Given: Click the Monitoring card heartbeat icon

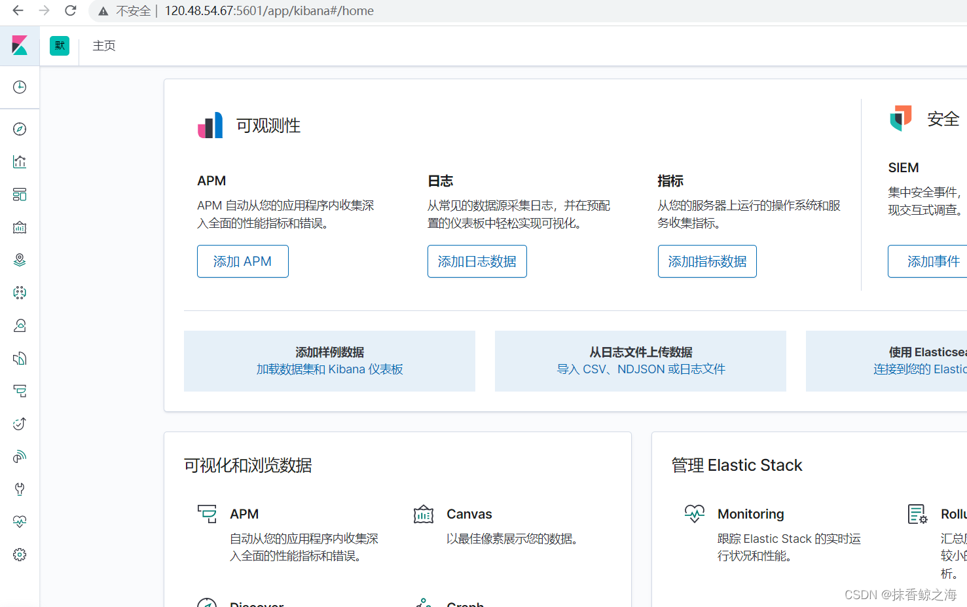Looking at the screenshot, I should point(695,514).
